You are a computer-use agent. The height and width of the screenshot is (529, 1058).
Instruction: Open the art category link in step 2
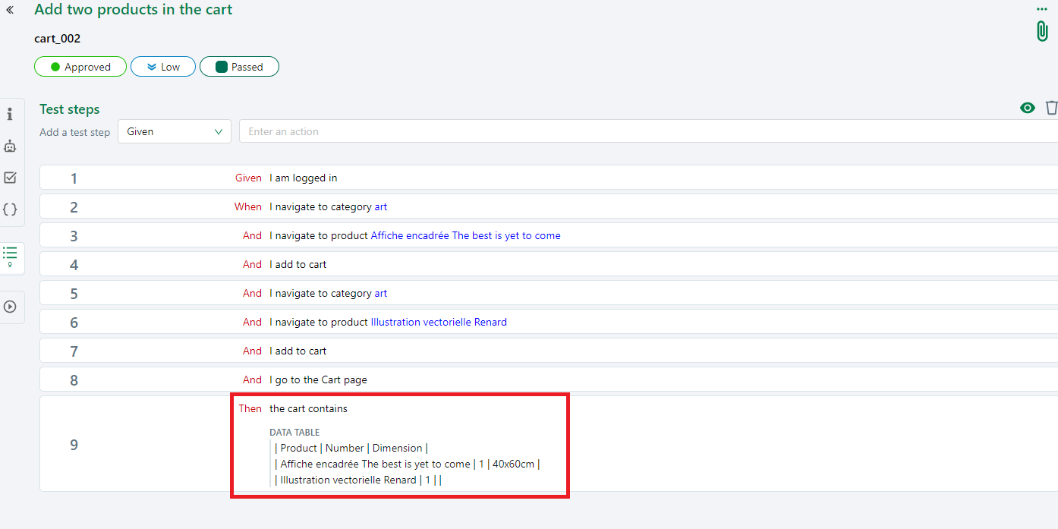tap(380, 206)
